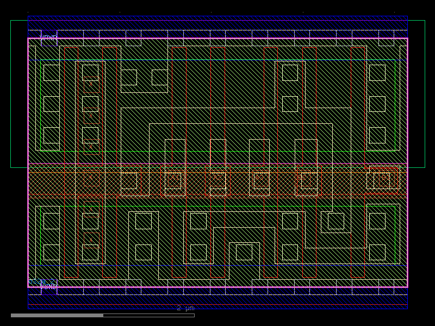
Task: Select the center contact stack in the middle row
Action: pyautogui.click(x=217, y=180)
